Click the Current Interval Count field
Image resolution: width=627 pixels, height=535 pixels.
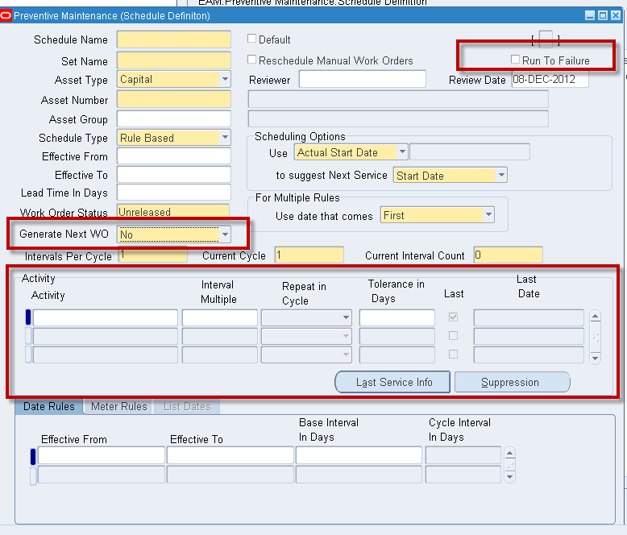click(x=509, y=255)
